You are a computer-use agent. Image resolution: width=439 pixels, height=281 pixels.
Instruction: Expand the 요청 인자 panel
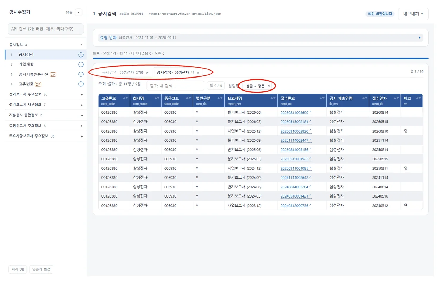click(x=261, y=38)
